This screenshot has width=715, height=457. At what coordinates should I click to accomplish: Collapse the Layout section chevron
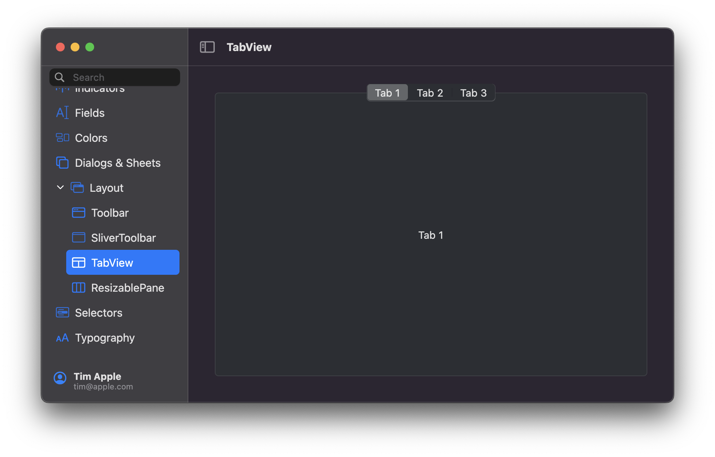(60, 188)
